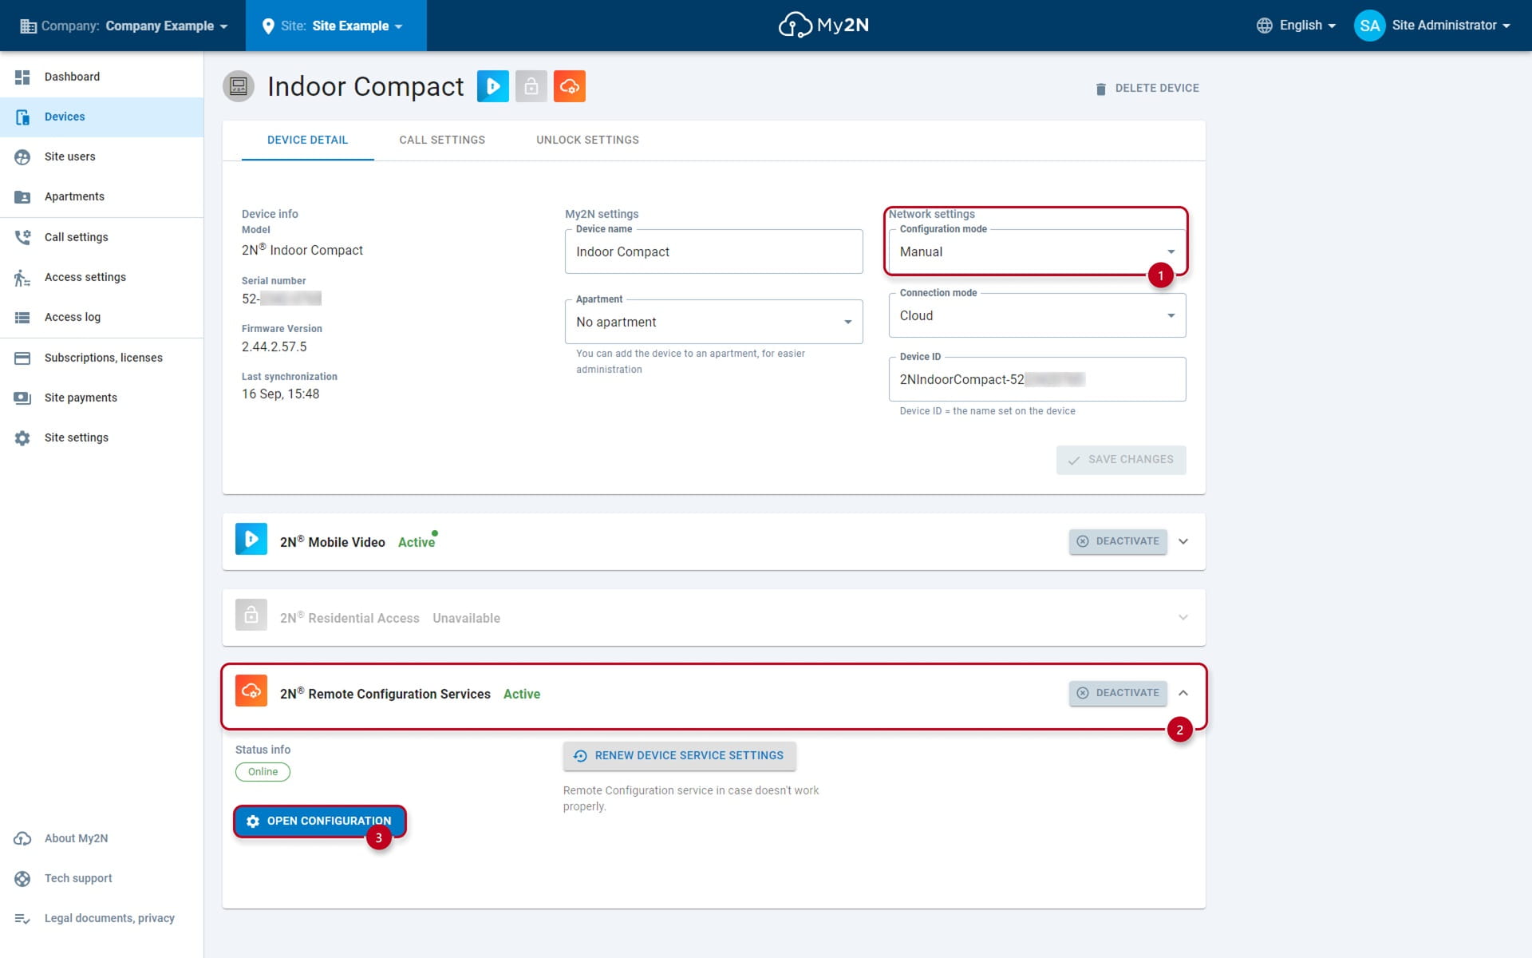Open the Apartment dropdown
The width and height of the screenshot is (1532, 958).
click(x=714, y=322)
